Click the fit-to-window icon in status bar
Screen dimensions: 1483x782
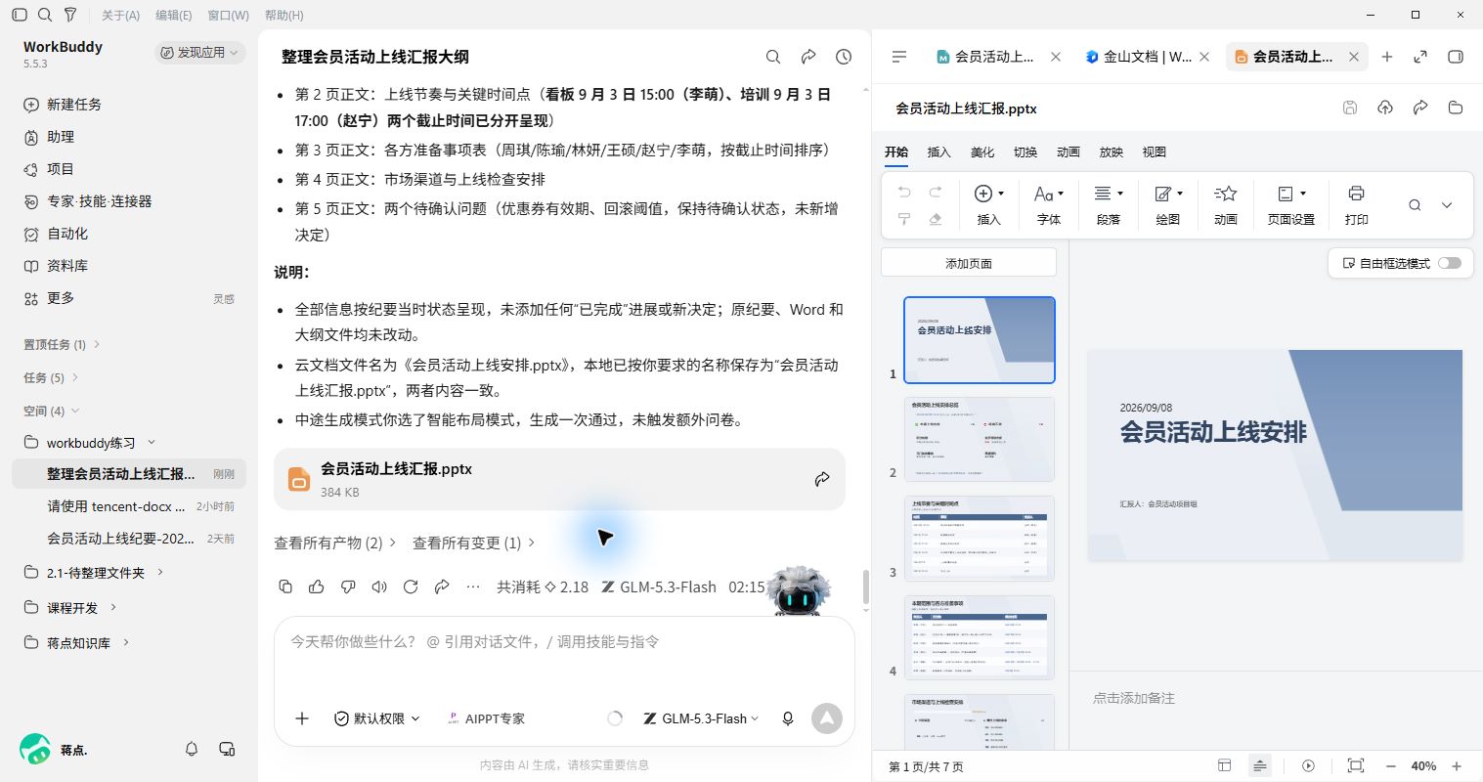click(x=1355, y=766)
